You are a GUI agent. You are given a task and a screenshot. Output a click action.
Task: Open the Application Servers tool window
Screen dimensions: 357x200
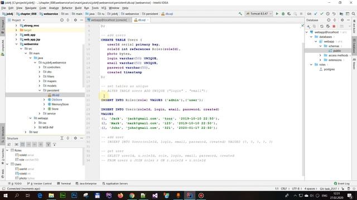tap(115, 183)
